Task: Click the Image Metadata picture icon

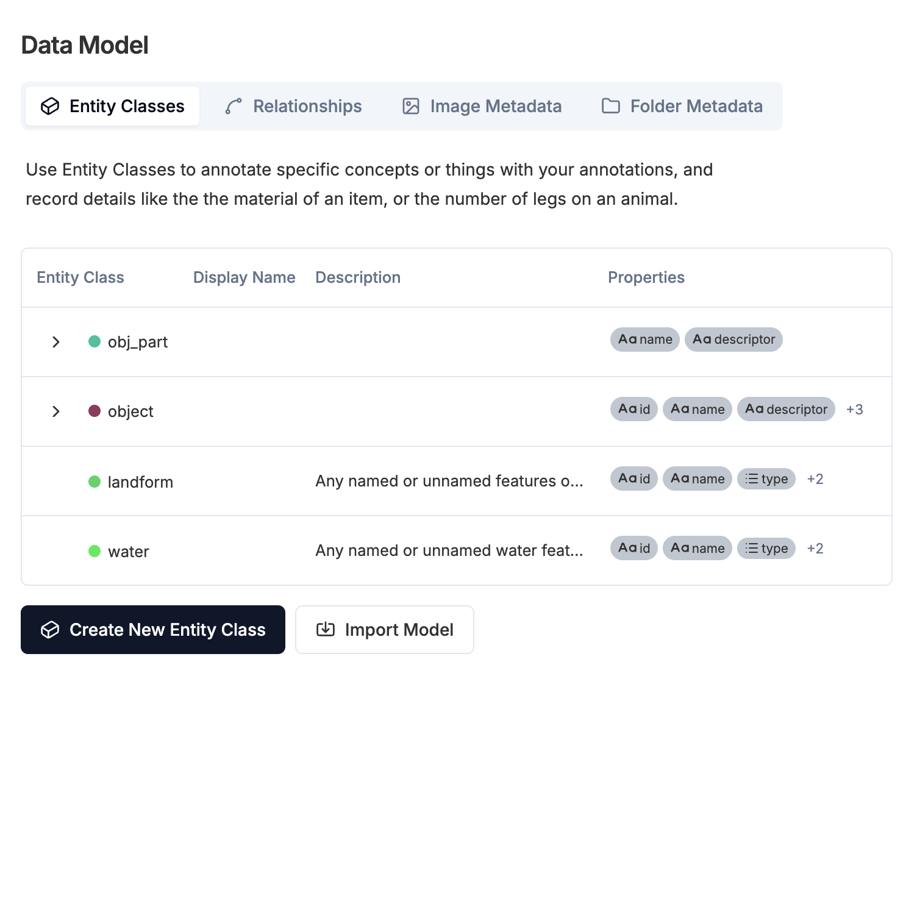Action: pyautogui.click(x=410, y=106)
